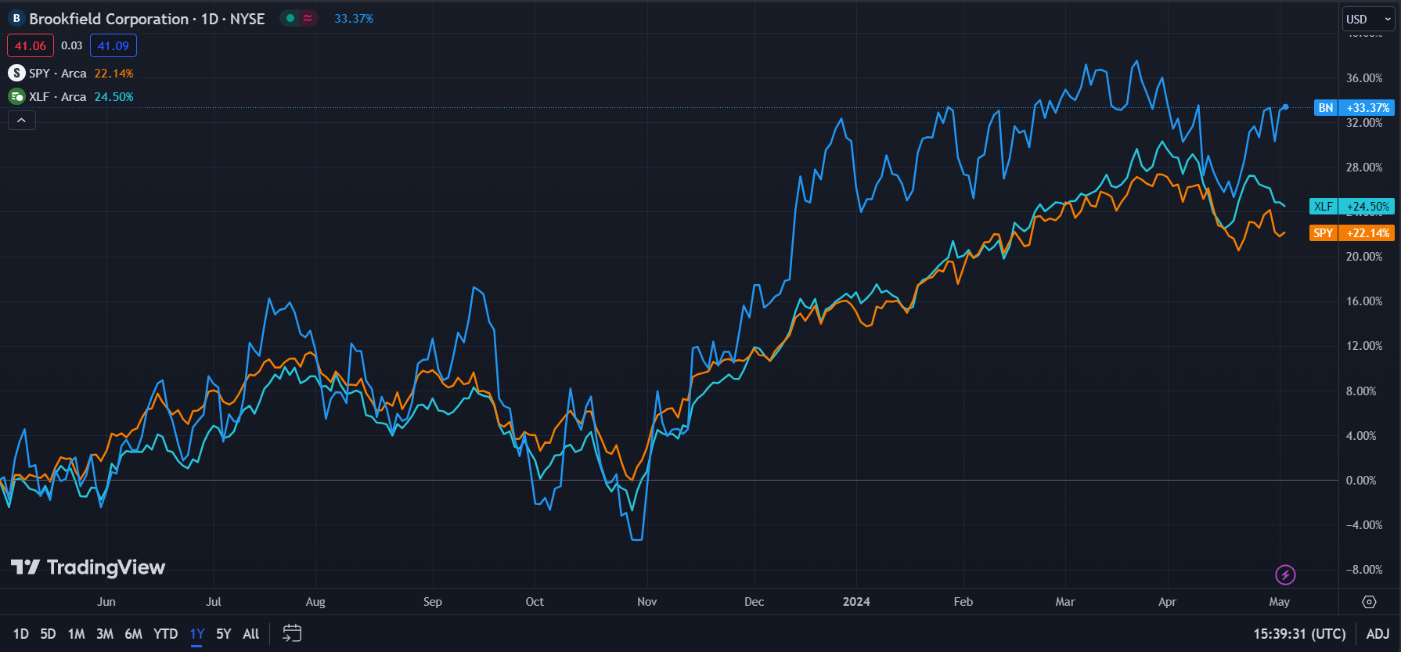Open the go-to-date calendar icon
1401x652 pixels.
pos(292,633)
